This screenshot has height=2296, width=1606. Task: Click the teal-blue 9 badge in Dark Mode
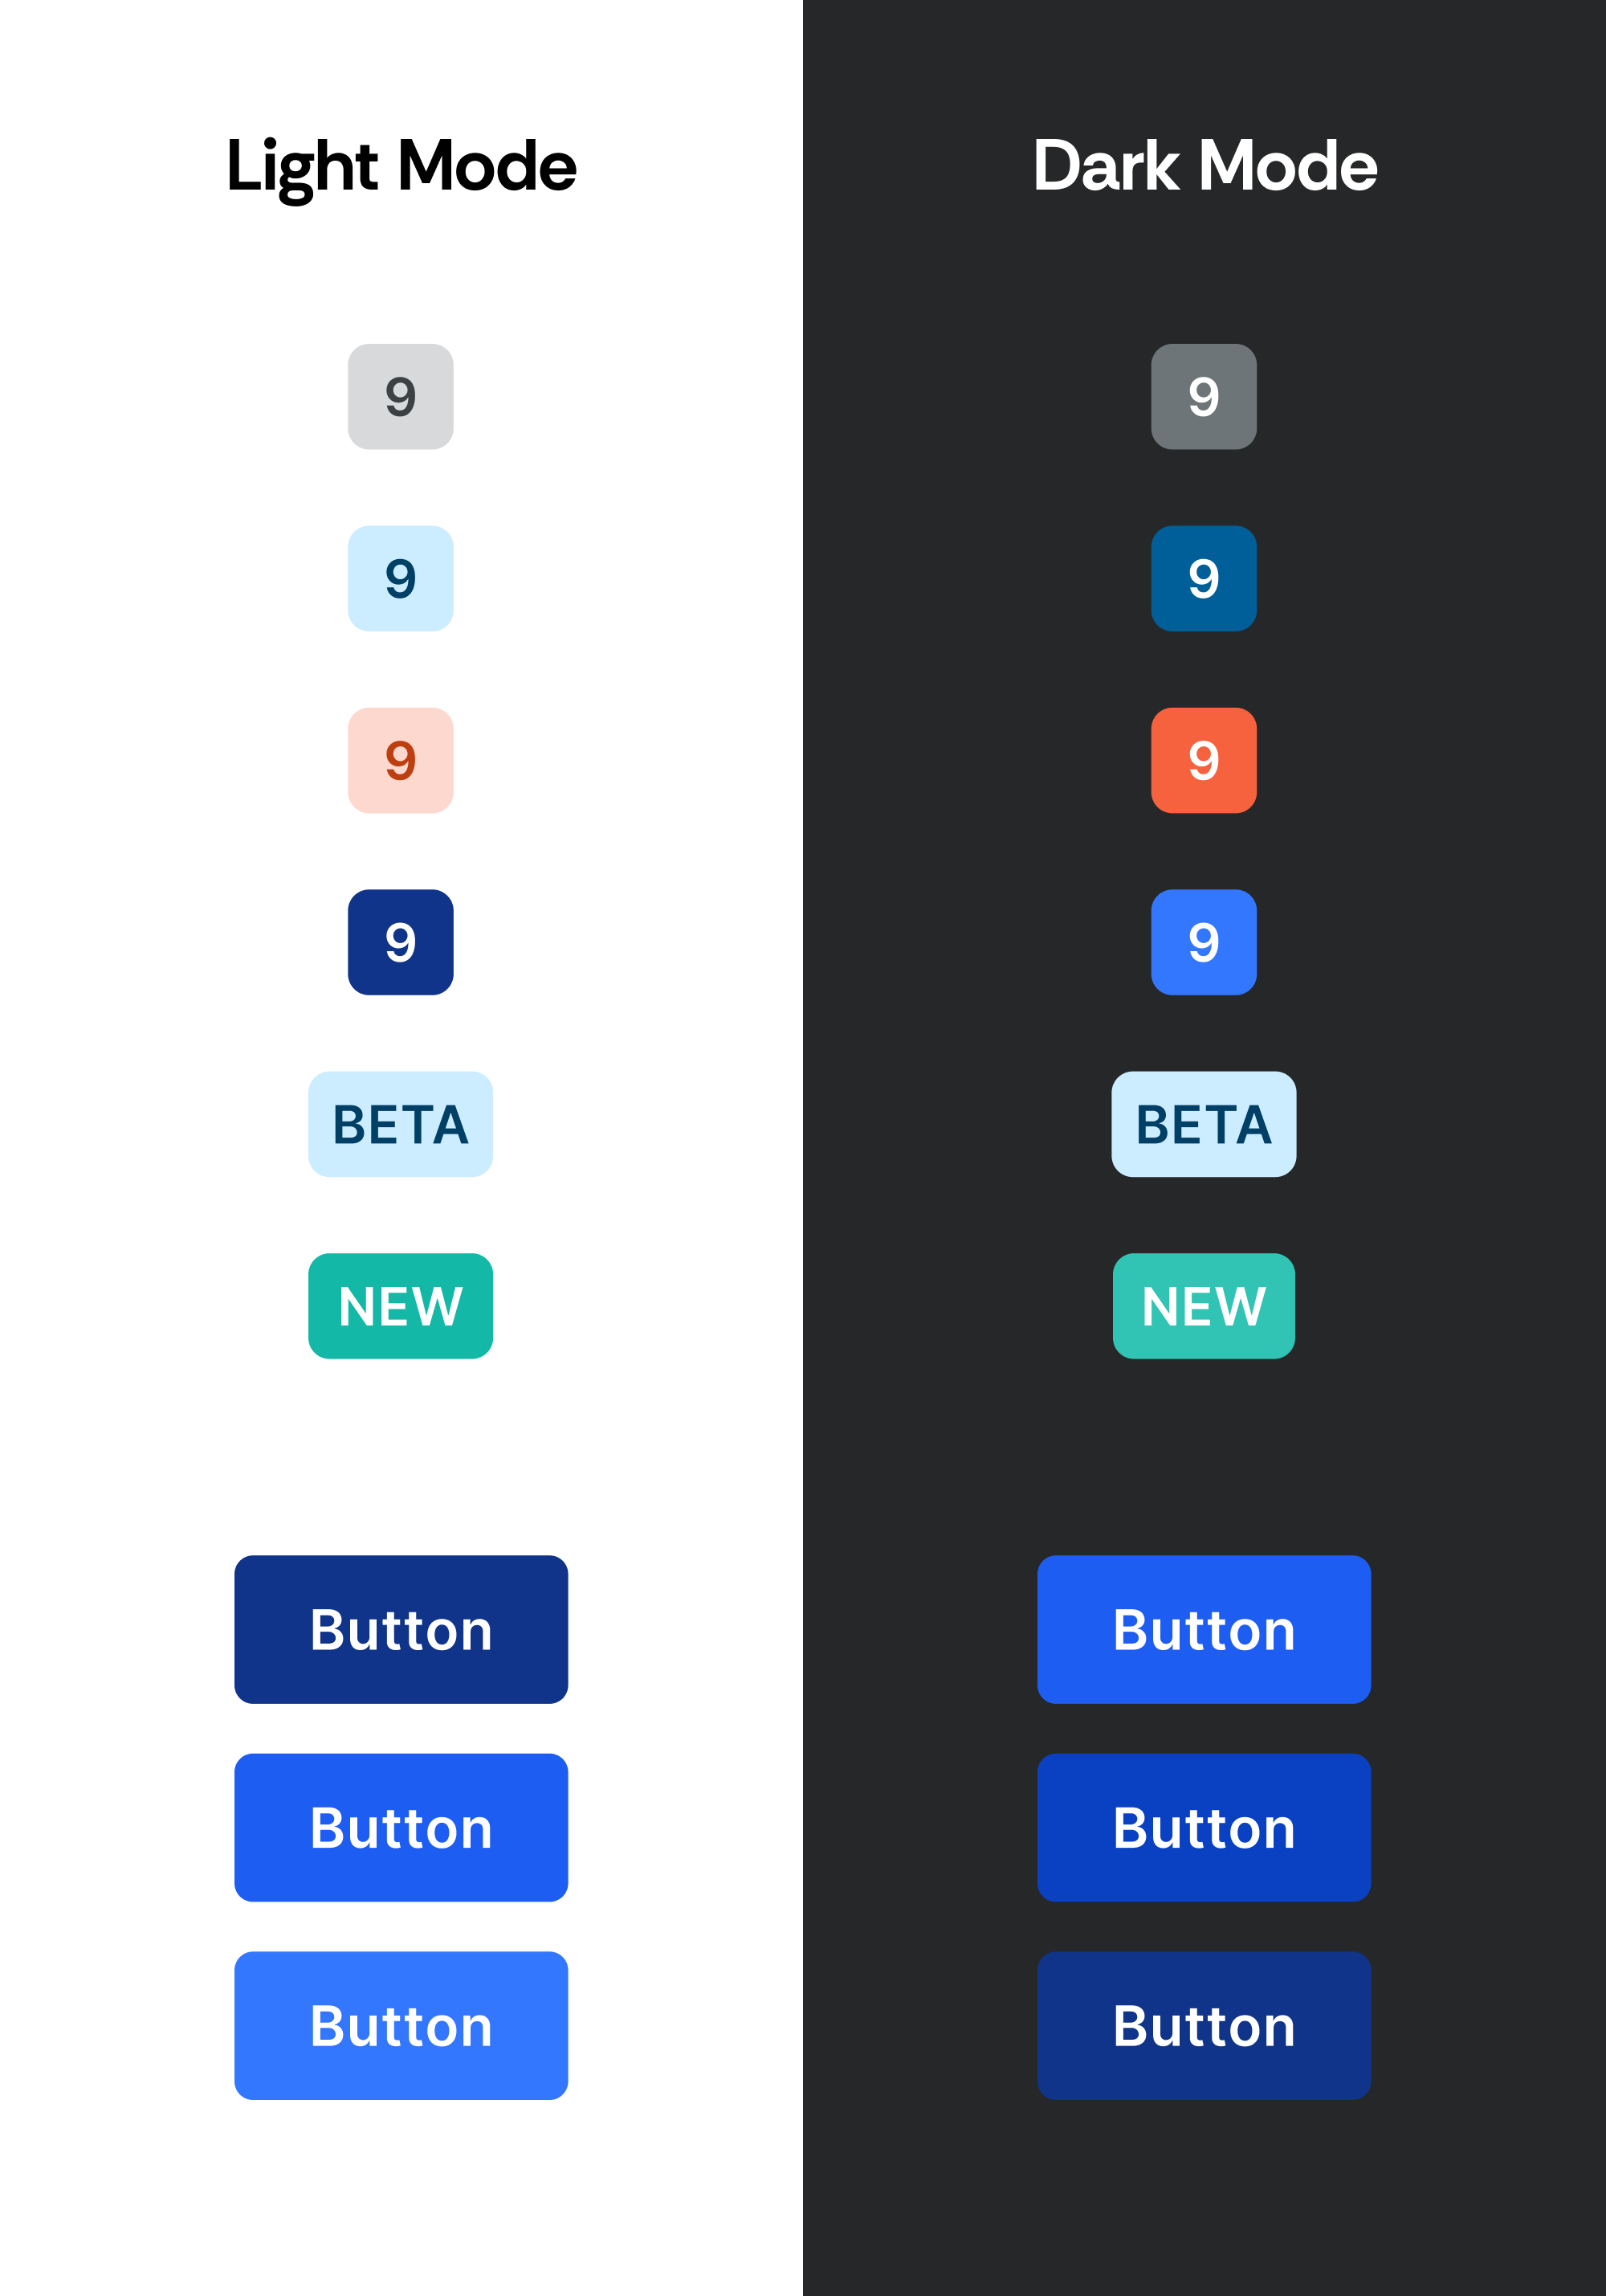point(1203,578)
